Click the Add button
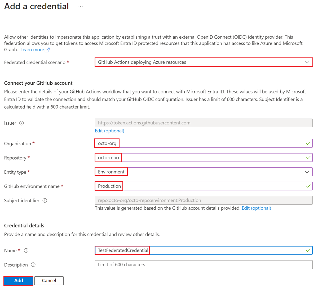The height and width of the screenshot is (287, 318). (18, 280)
